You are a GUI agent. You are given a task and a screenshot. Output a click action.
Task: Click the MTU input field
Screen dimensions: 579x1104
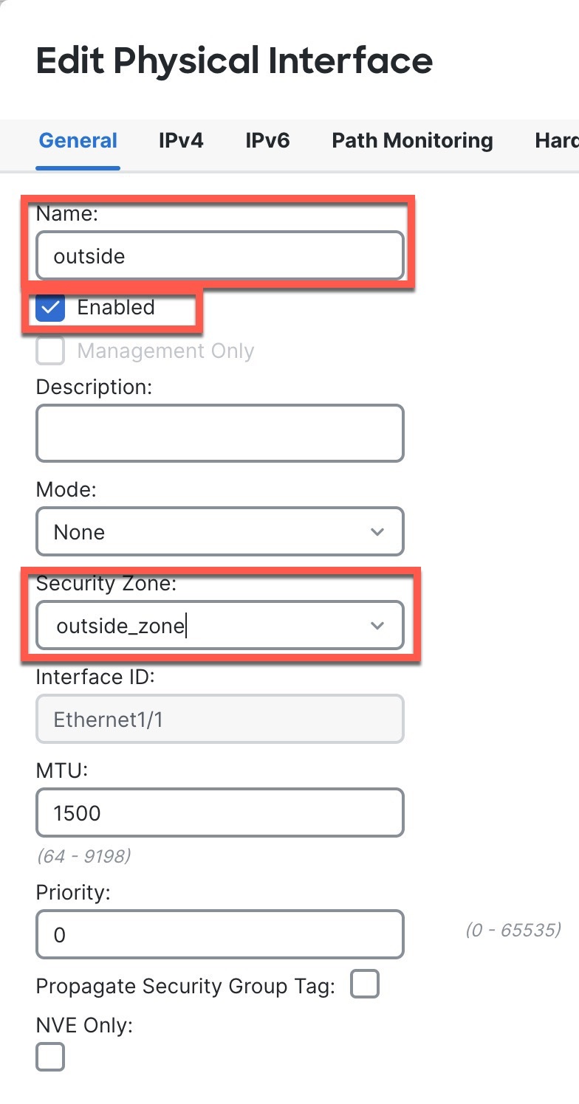(x=219, y=813)
